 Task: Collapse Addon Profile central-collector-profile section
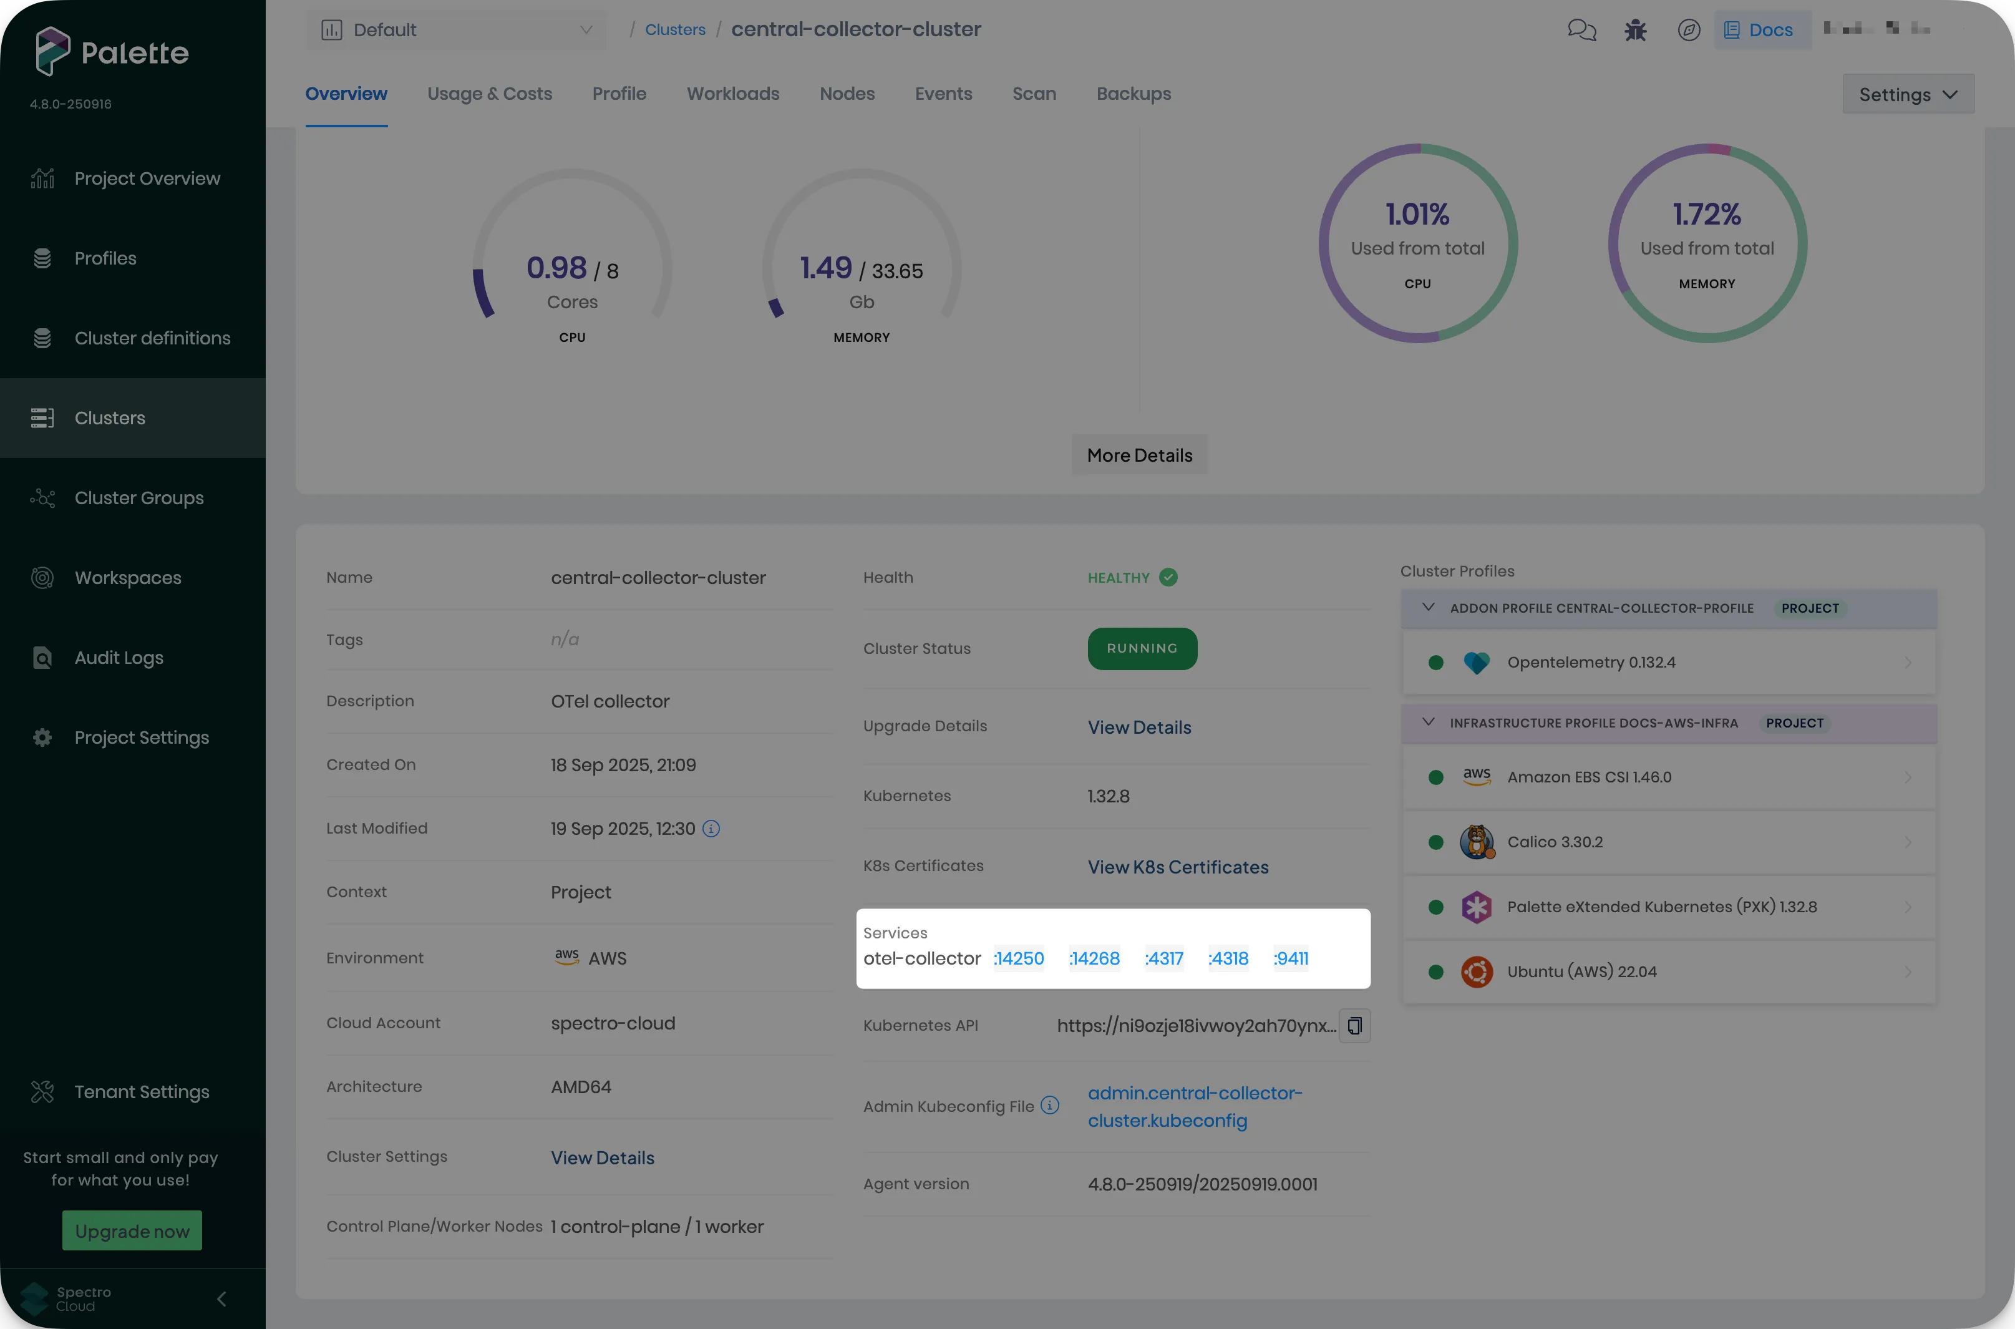(x=1428, y=608)
